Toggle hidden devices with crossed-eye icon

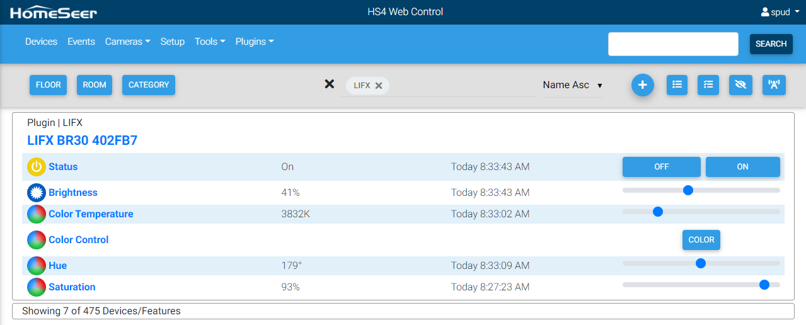tap(740, 85)
